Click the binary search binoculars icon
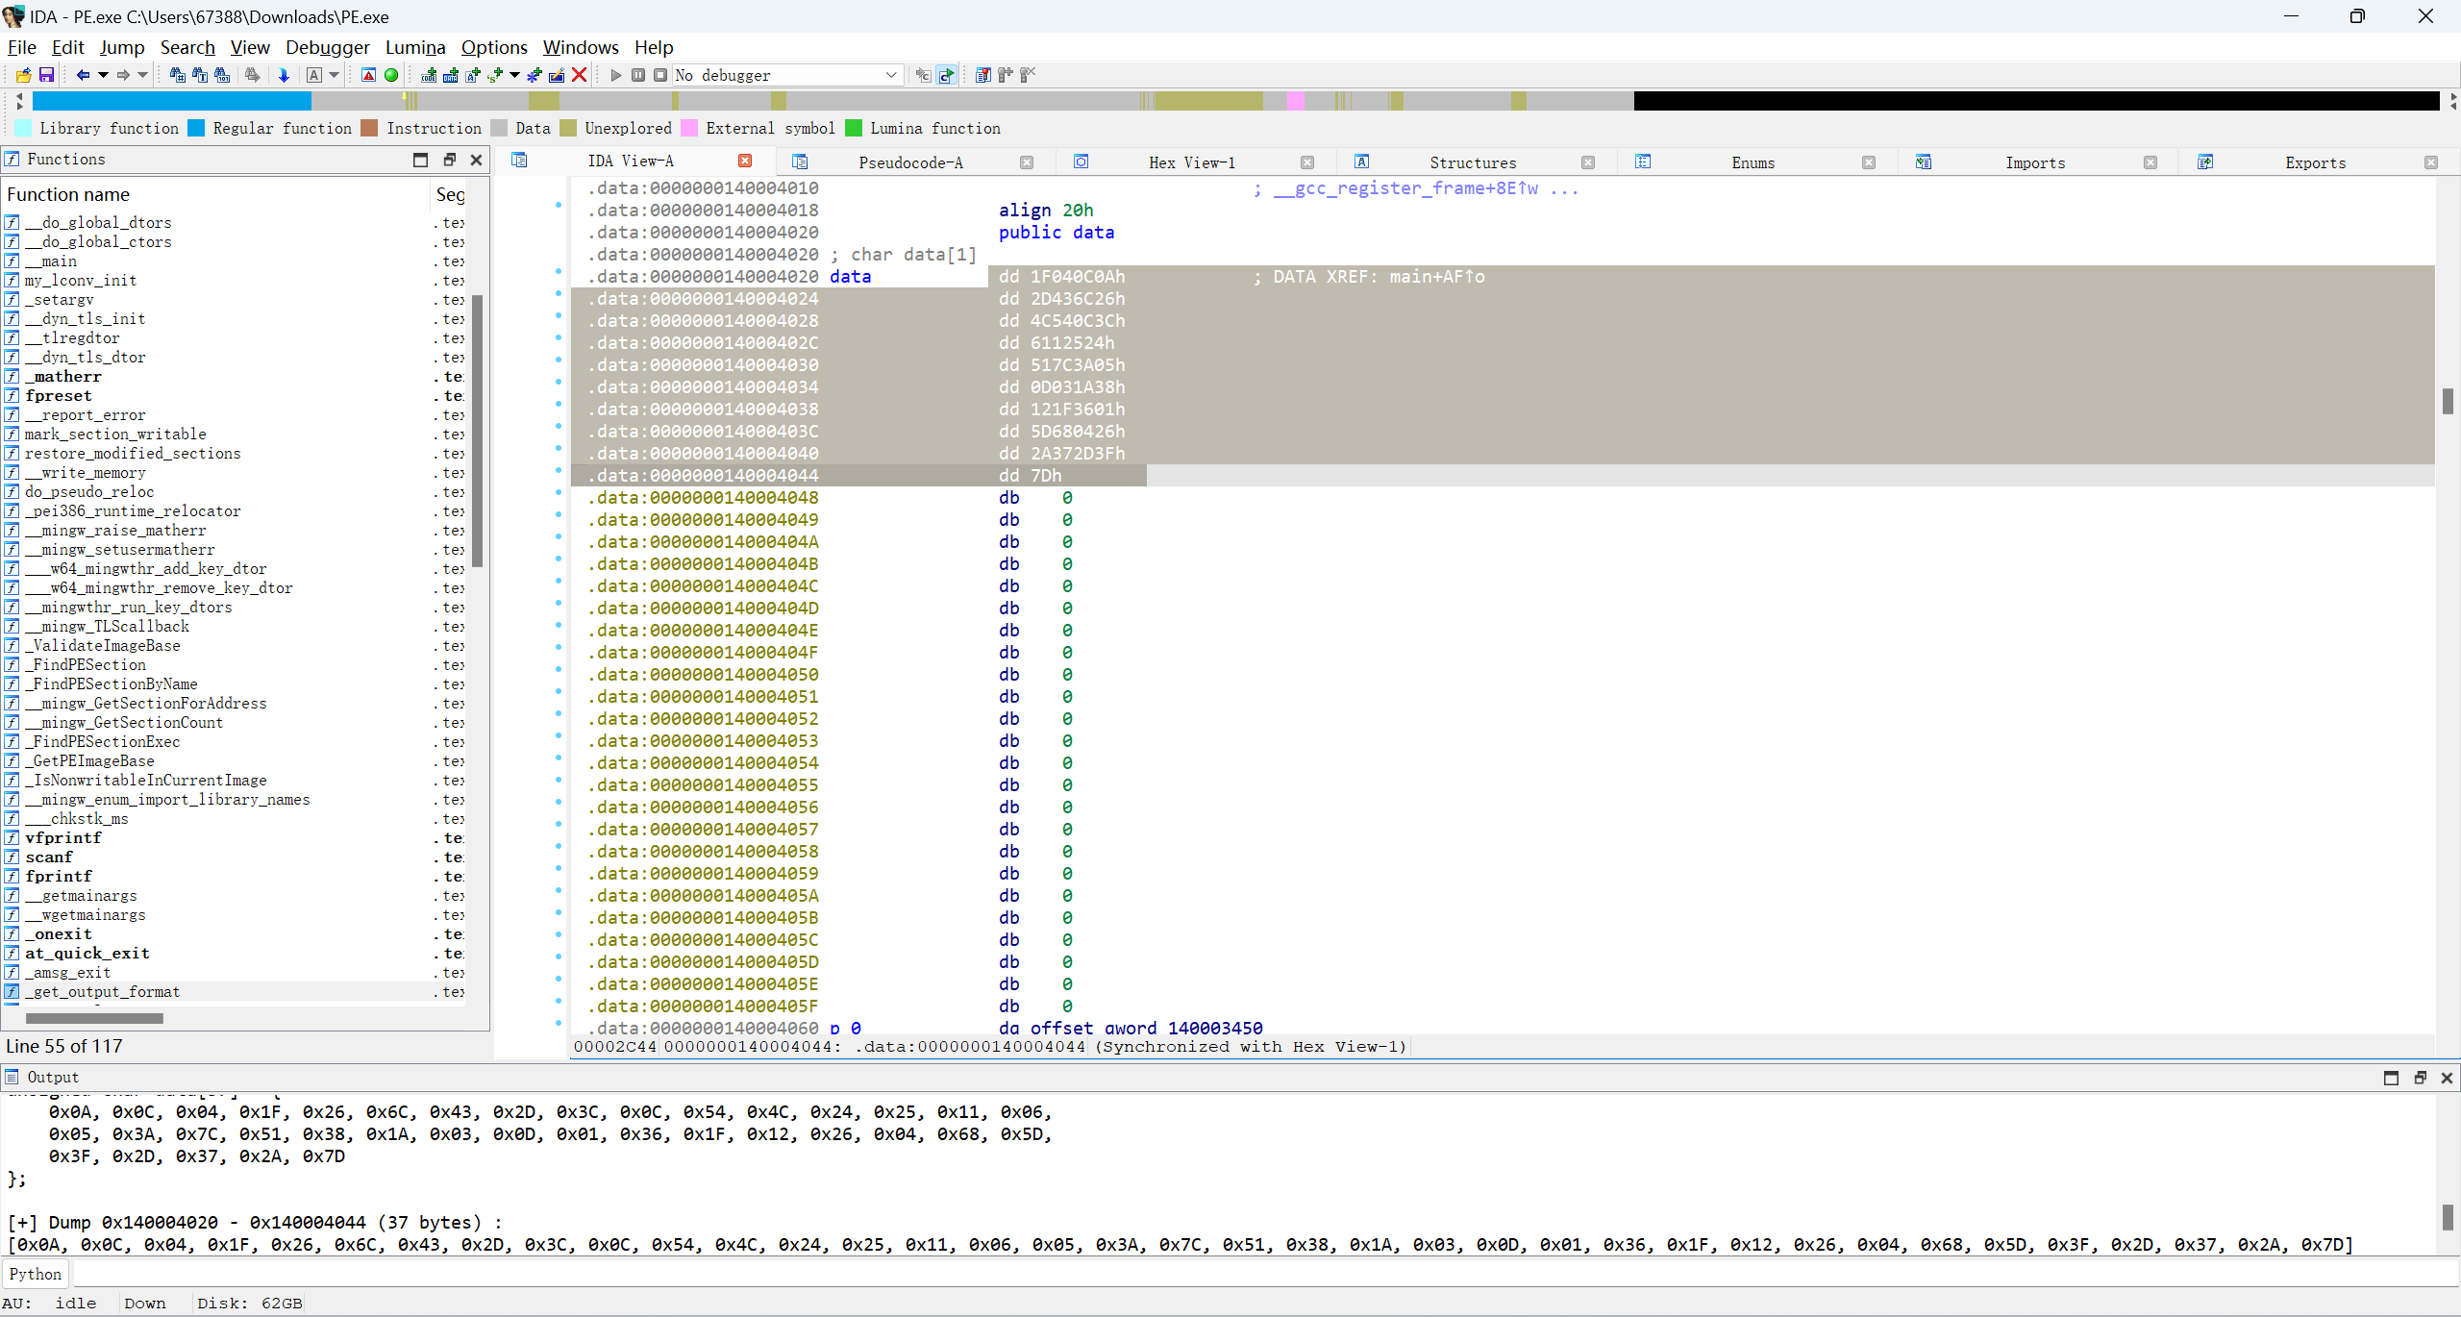2461x1317 pixels. point(222,75)
